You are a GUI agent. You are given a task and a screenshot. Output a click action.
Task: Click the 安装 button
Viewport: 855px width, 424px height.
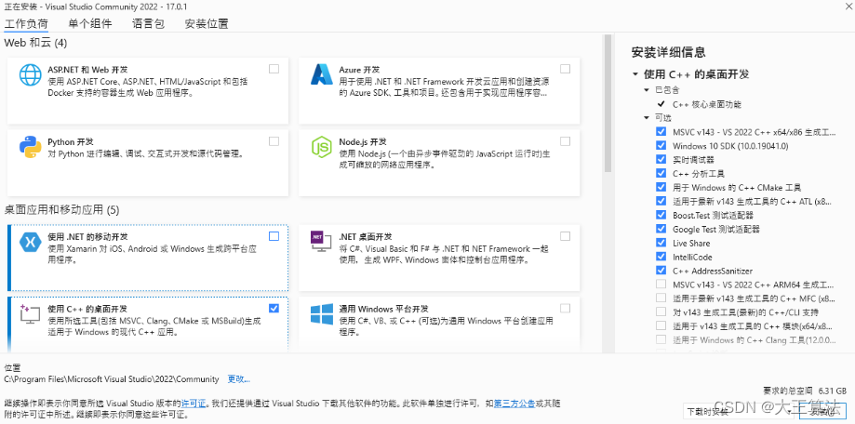824,411
